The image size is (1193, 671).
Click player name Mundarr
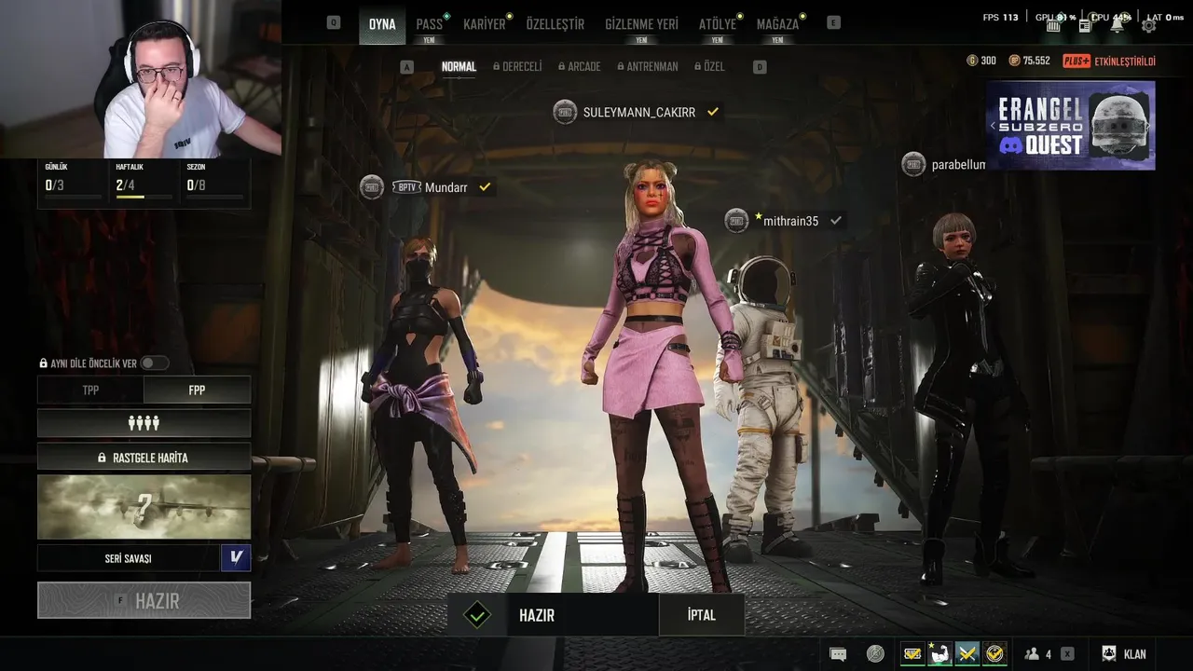pyautogui.click(x=446, y=187)
